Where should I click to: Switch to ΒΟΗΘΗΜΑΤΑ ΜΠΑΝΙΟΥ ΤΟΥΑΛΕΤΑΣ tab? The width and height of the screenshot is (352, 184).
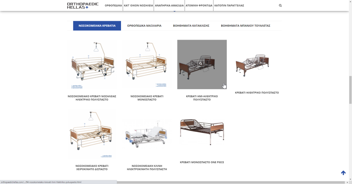click(x=245, y=26)
